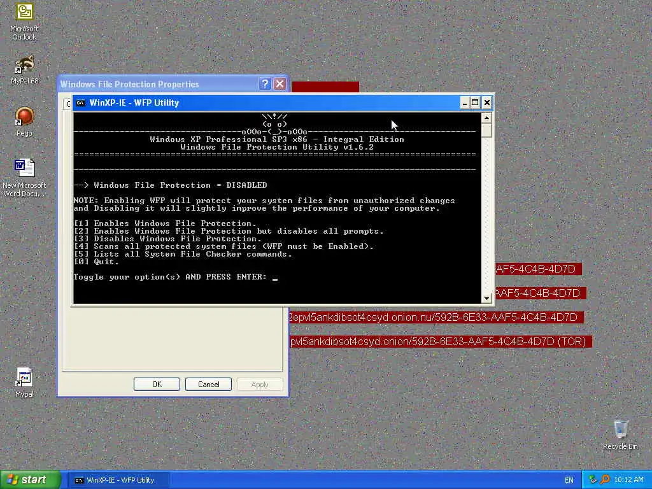This screenshot has width=652, height=489.
Task: Click option [5] Lists System File Checker commands
Action: tap(183, 254)
